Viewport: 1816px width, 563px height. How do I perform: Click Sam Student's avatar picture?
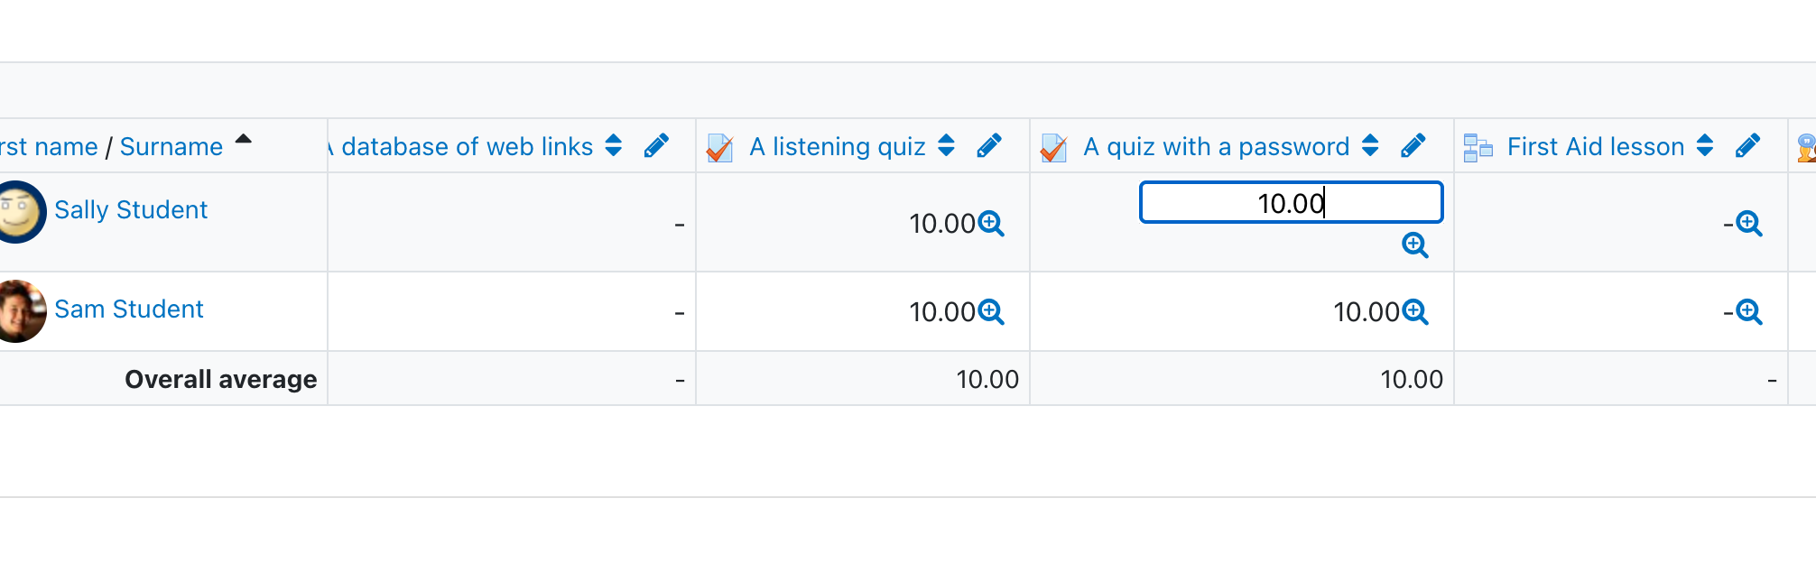coord(20,311)
